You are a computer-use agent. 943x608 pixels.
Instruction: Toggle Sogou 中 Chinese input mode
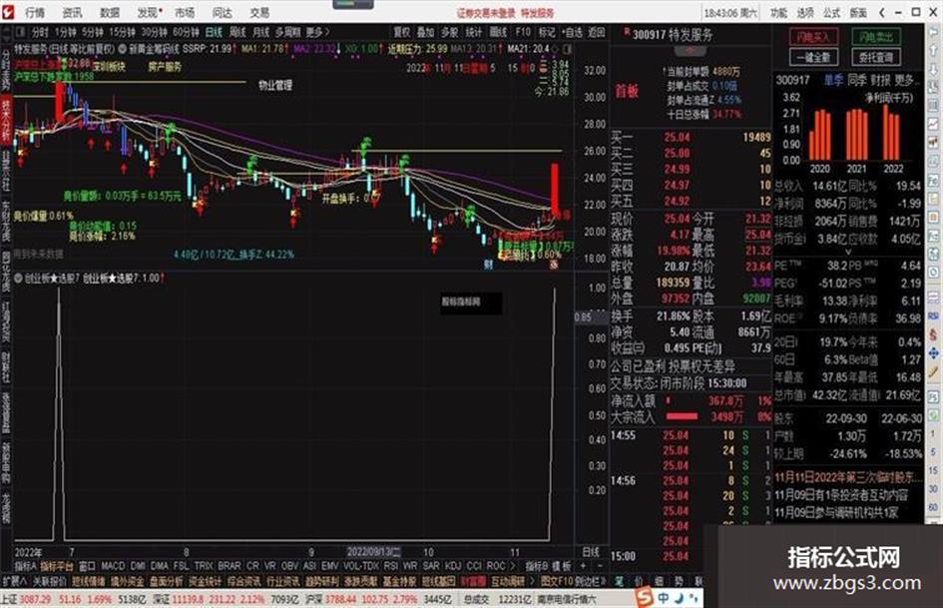(663, 598)
